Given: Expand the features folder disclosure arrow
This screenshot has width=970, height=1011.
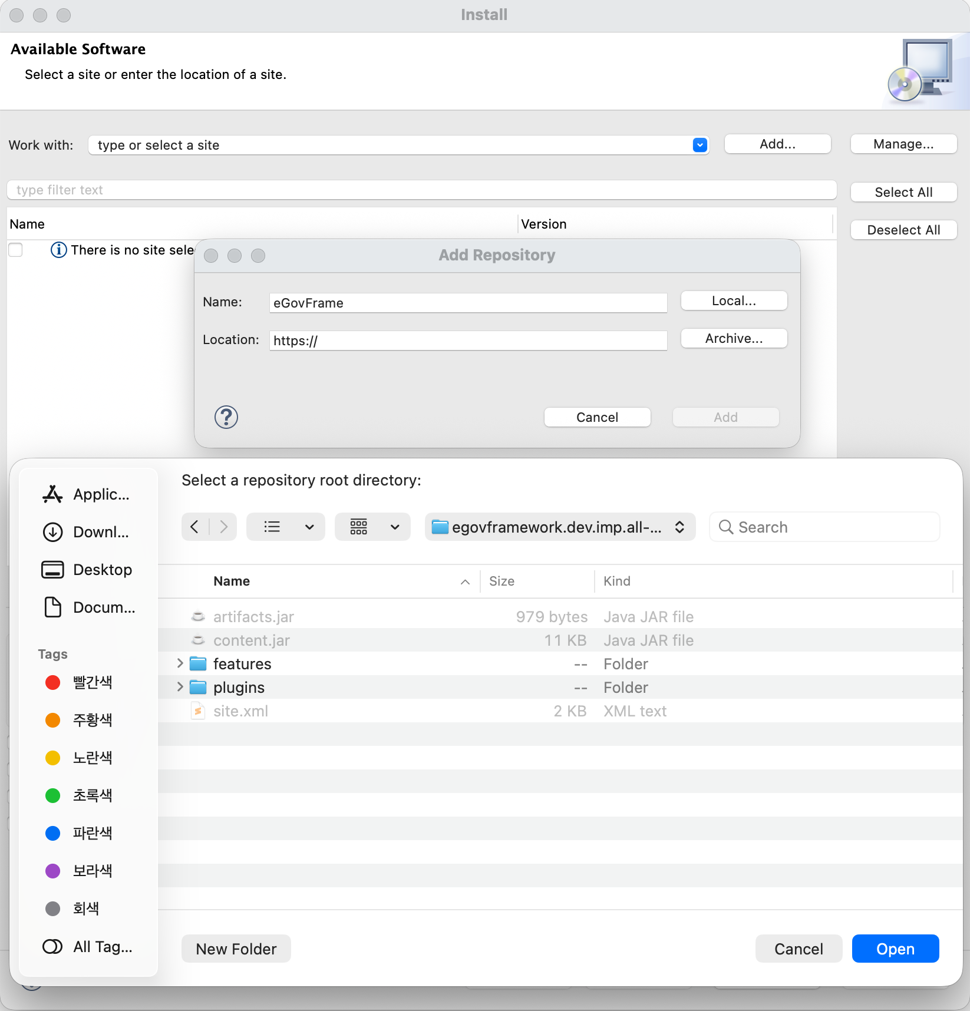Looking at the screenshot, I should (x=180, y=663).
